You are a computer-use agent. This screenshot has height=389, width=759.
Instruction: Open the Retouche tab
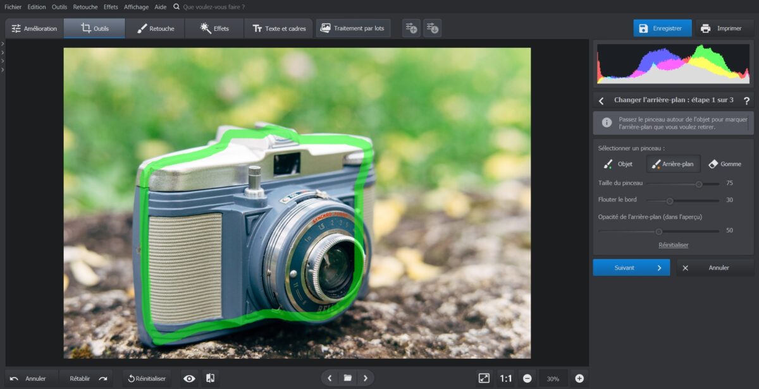[155, 28]
